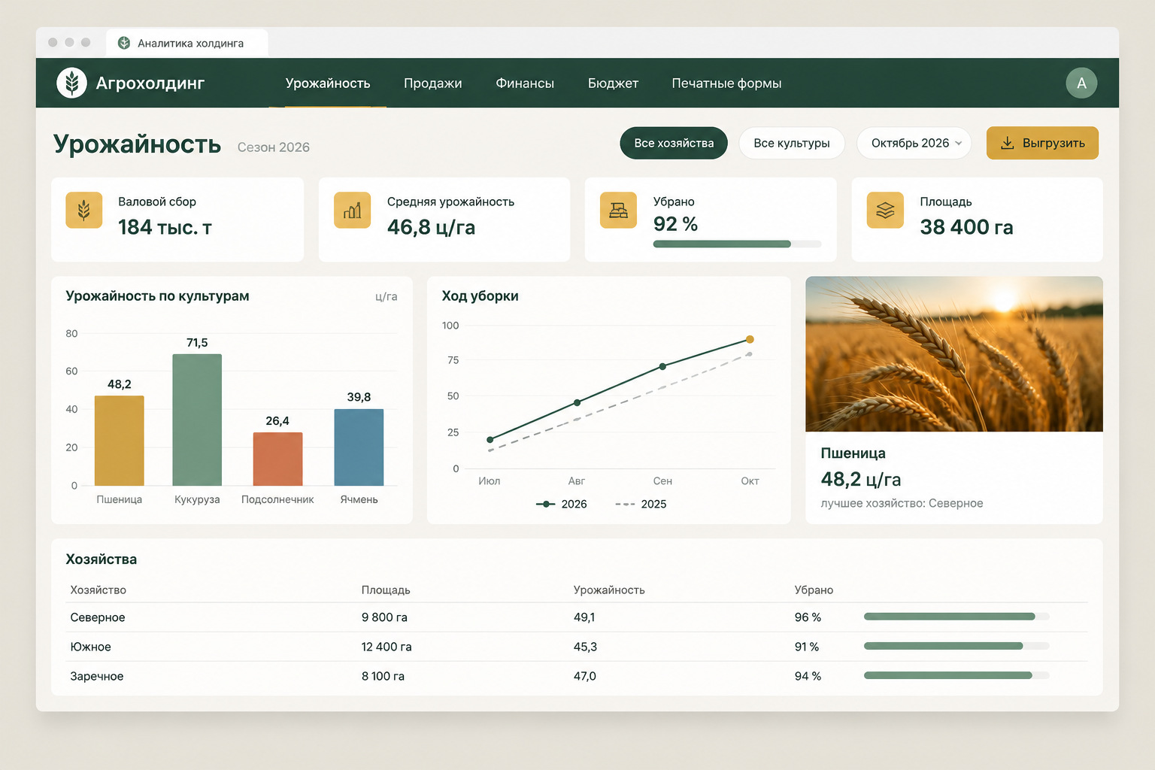Click the Площадь layers icon
Image resolution: width=1155 pixels, height=770 pixels.
[885, 210]
